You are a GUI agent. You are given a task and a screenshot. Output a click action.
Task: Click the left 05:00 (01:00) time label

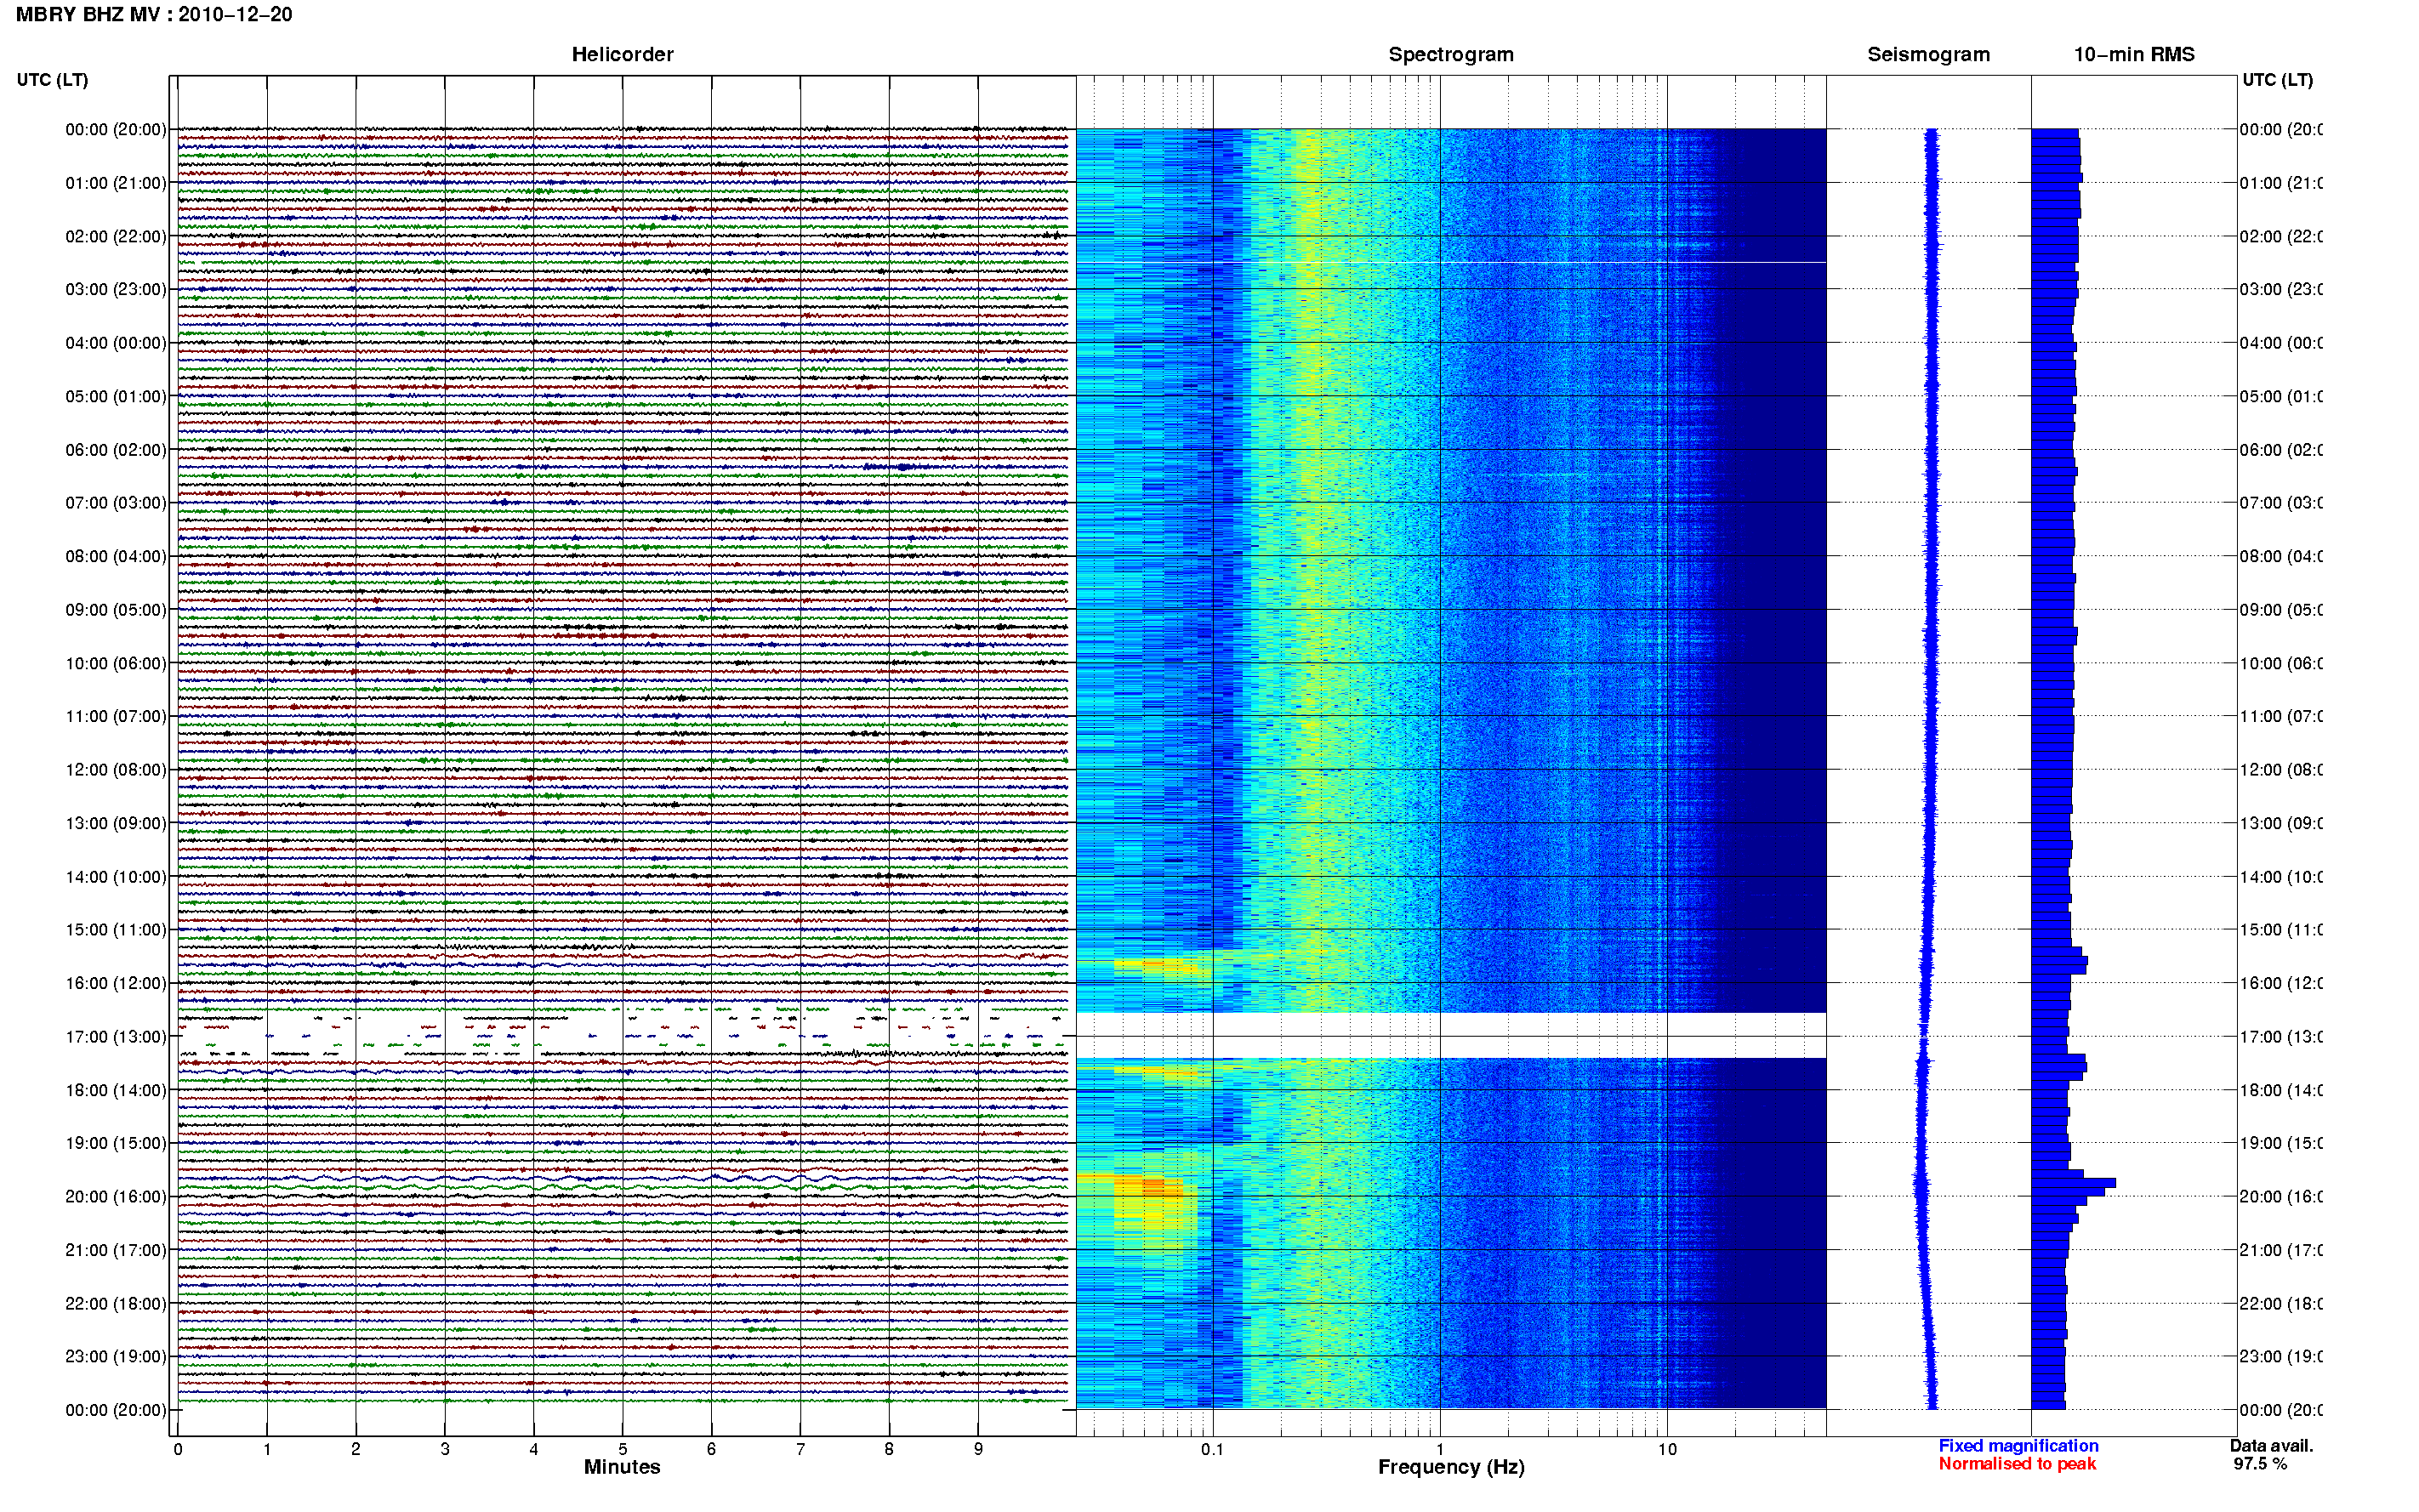point(116,396)
